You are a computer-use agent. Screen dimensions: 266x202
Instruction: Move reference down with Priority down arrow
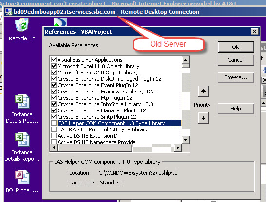(203, 118)
